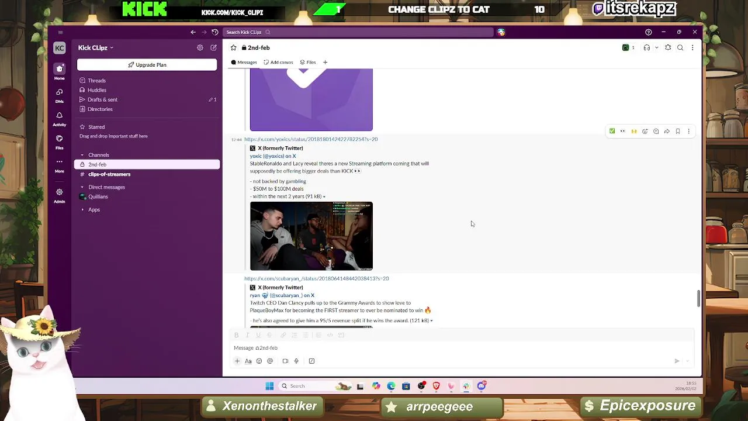Toggle the Aa formatting toolbar visibility
Viewport: 748px width, 421px height.
tap(248, 361)
